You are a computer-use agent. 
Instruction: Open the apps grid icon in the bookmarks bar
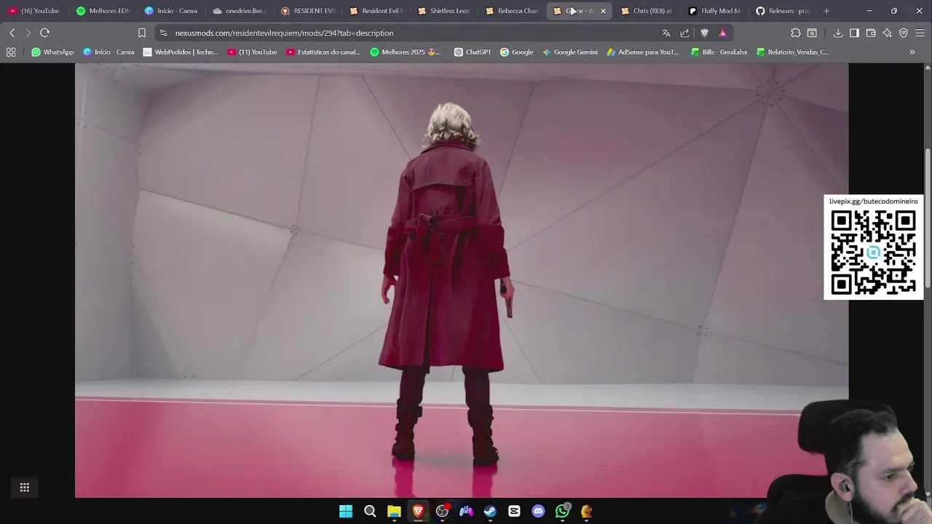[x=11, y=52]
